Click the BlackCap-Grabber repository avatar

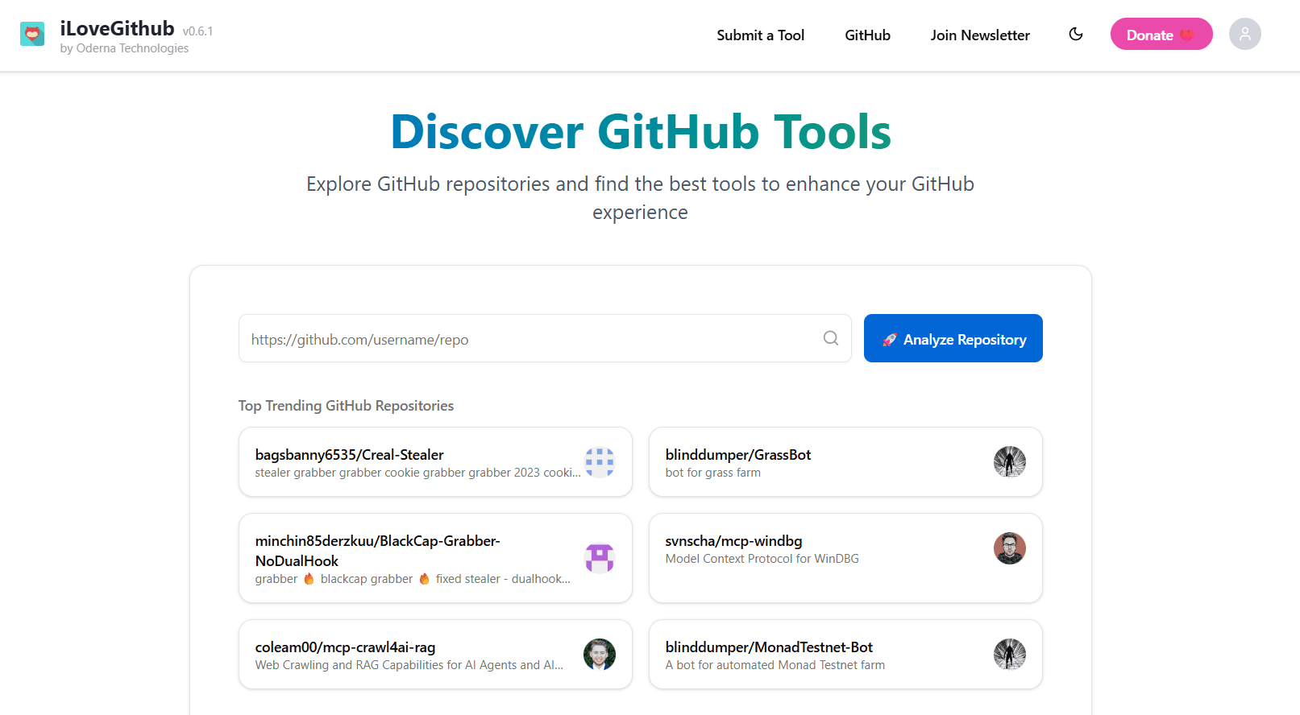pos(599,558)
